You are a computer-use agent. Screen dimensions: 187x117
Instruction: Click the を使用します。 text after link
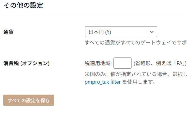(x=139, y=82)
